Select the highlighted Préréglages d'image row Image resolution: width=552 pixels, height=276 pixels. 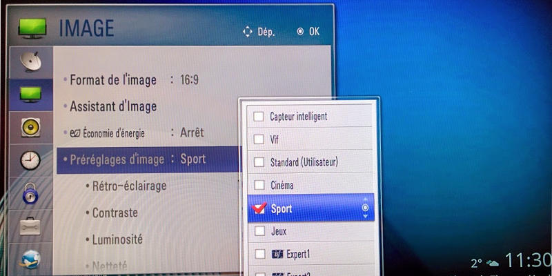148,160
